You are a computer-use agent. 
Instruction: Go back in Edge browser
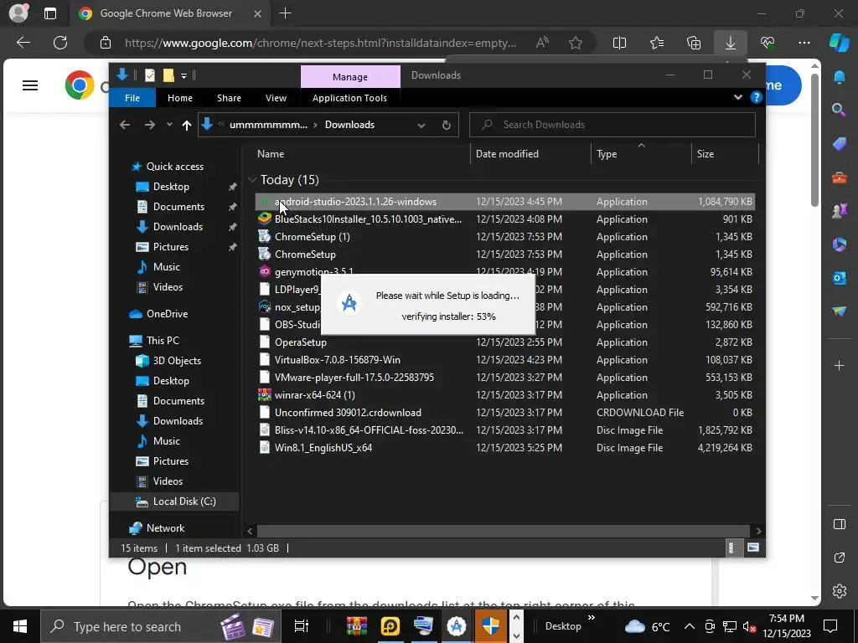click(x=23, y=43)
